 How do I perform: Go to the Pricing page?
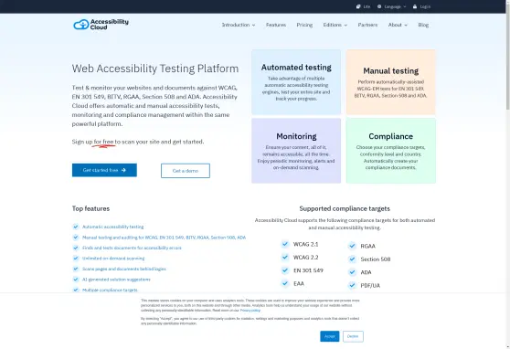point(304,25)
